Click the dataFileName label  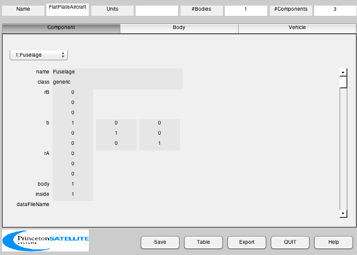(x=33, y=205)
